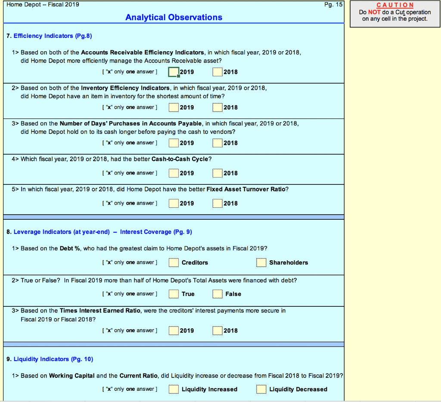Click the Cash-to-Cash Cycle question text
Viewport: 441px width, 402px height.
point(112,159)
